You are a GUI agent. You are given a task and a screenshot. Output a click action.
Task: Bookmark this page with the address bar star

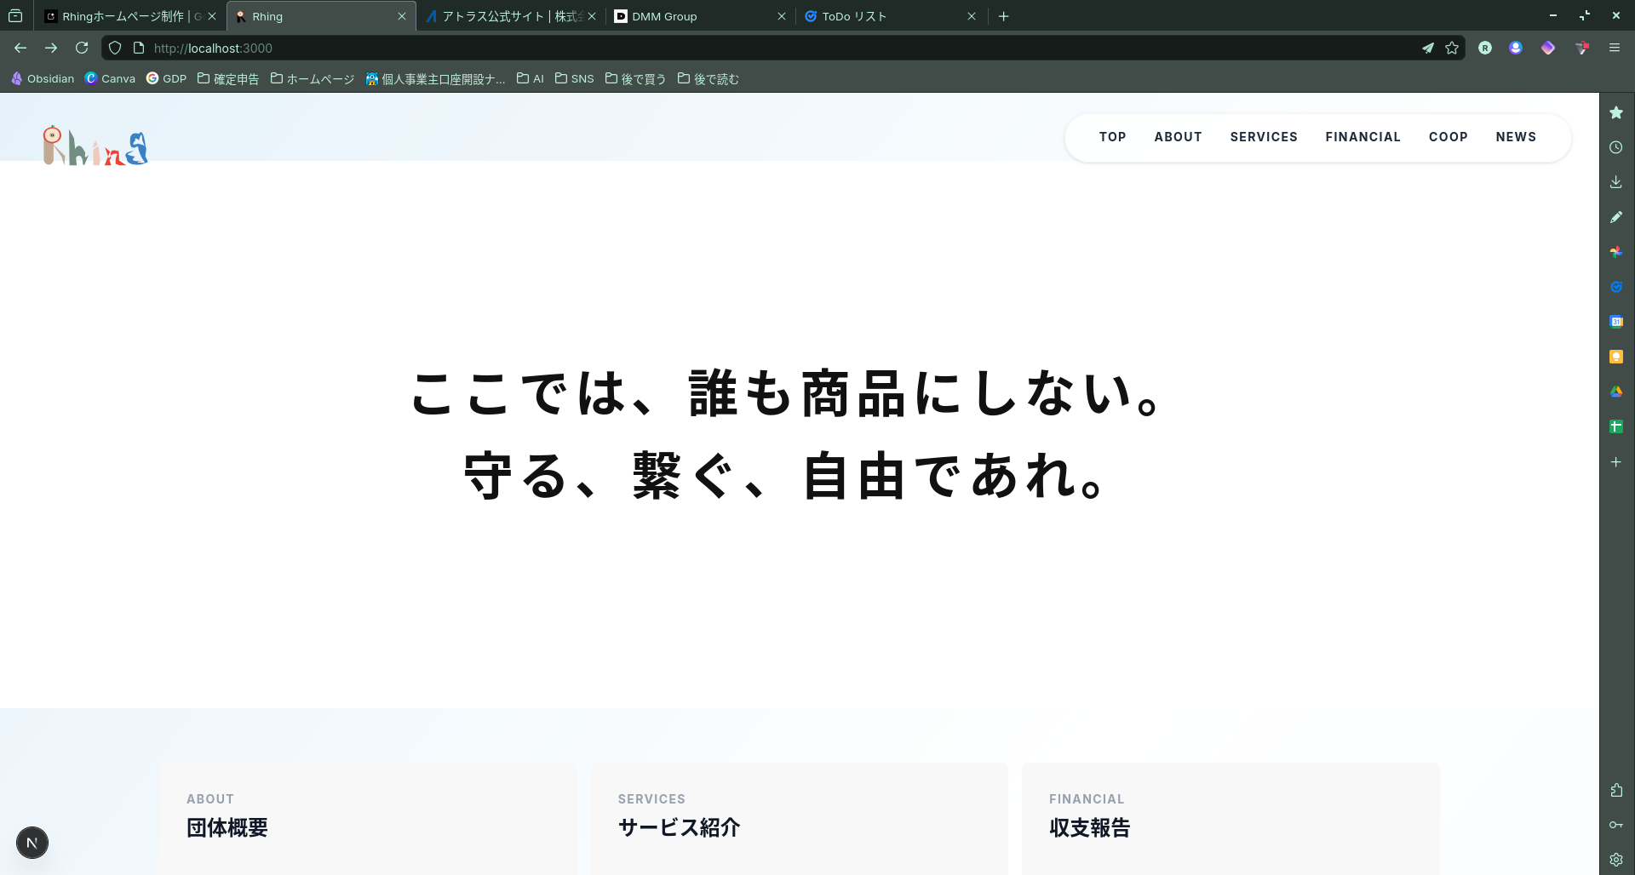pyautogui.click(x=1452, y=49)
